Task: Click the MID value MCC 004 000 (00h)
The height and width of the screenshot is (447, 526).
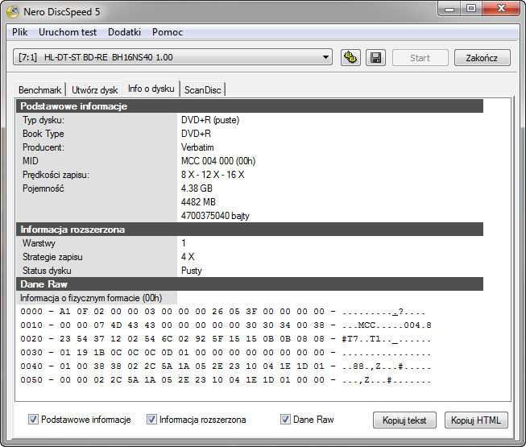Action: pyautogui.click(x=218, y=161)
